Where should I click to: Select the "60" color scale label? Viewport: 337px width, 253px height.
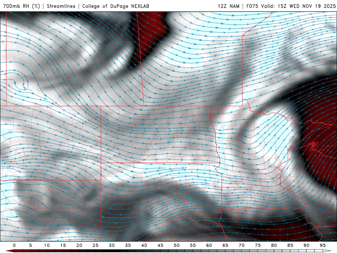pyautogui.click(x=209, y=245)
